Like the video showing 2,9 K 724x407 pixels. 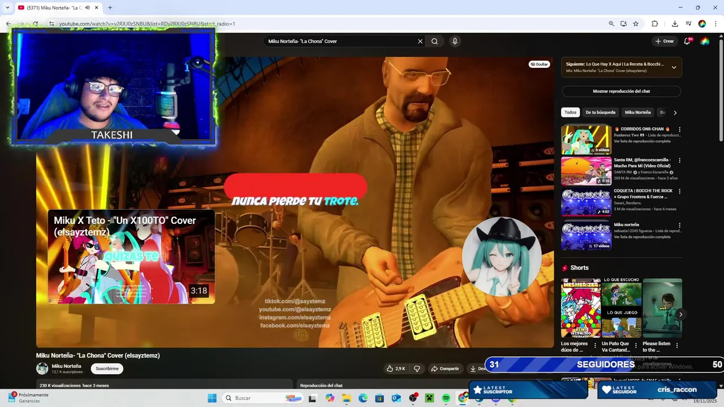click(x=396, y=369)
